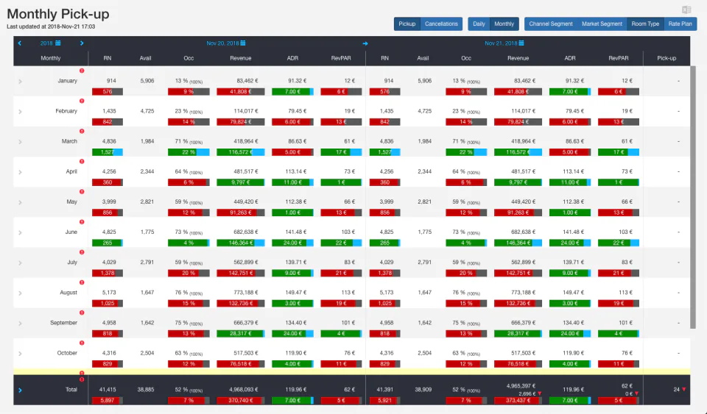The image size is (707, 414).
Task: Click the vertical scrollbar of the table
Action: 693,197
